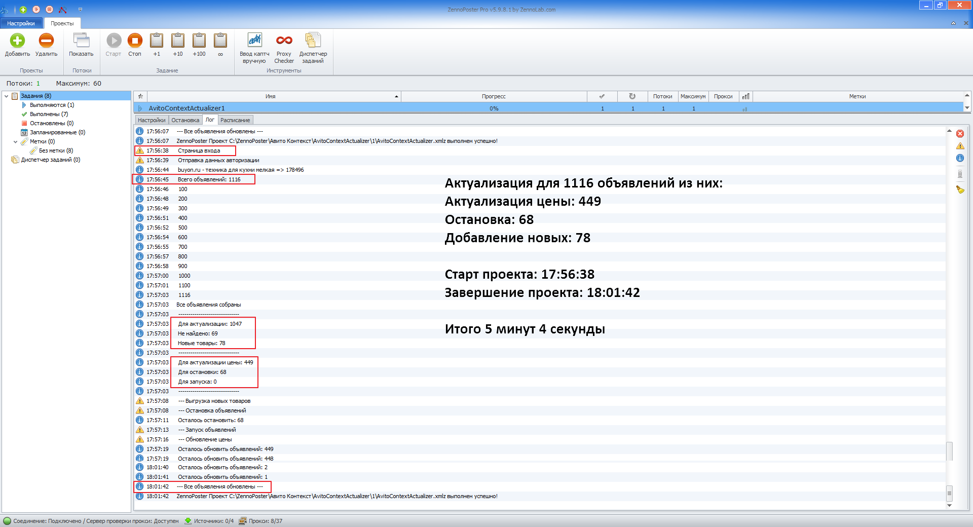Toggle warning messages filter in log
The width and height of the screenshot is (973, 527).
click(960, 146)
